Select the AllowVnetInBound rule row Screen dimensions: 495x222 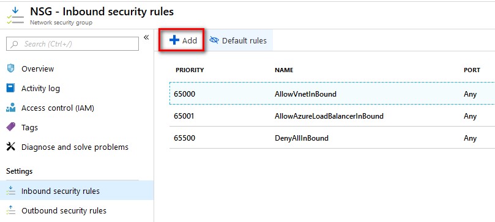(x=332, y=94)
